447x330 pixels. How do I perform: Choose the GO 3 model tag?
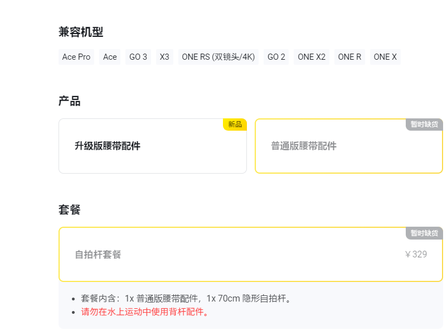click(x=138, y=57)
